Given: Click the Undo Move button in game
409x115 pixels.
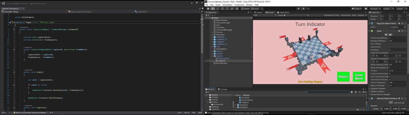Looking at the screenshot, I should (359, 77).
